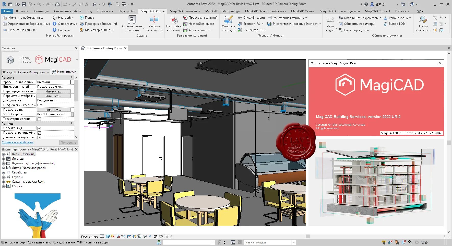The height and width of the screenshot is (246, 452).
Task: Expand Ведомости/Спецификации node
Action: coord(4,163)
